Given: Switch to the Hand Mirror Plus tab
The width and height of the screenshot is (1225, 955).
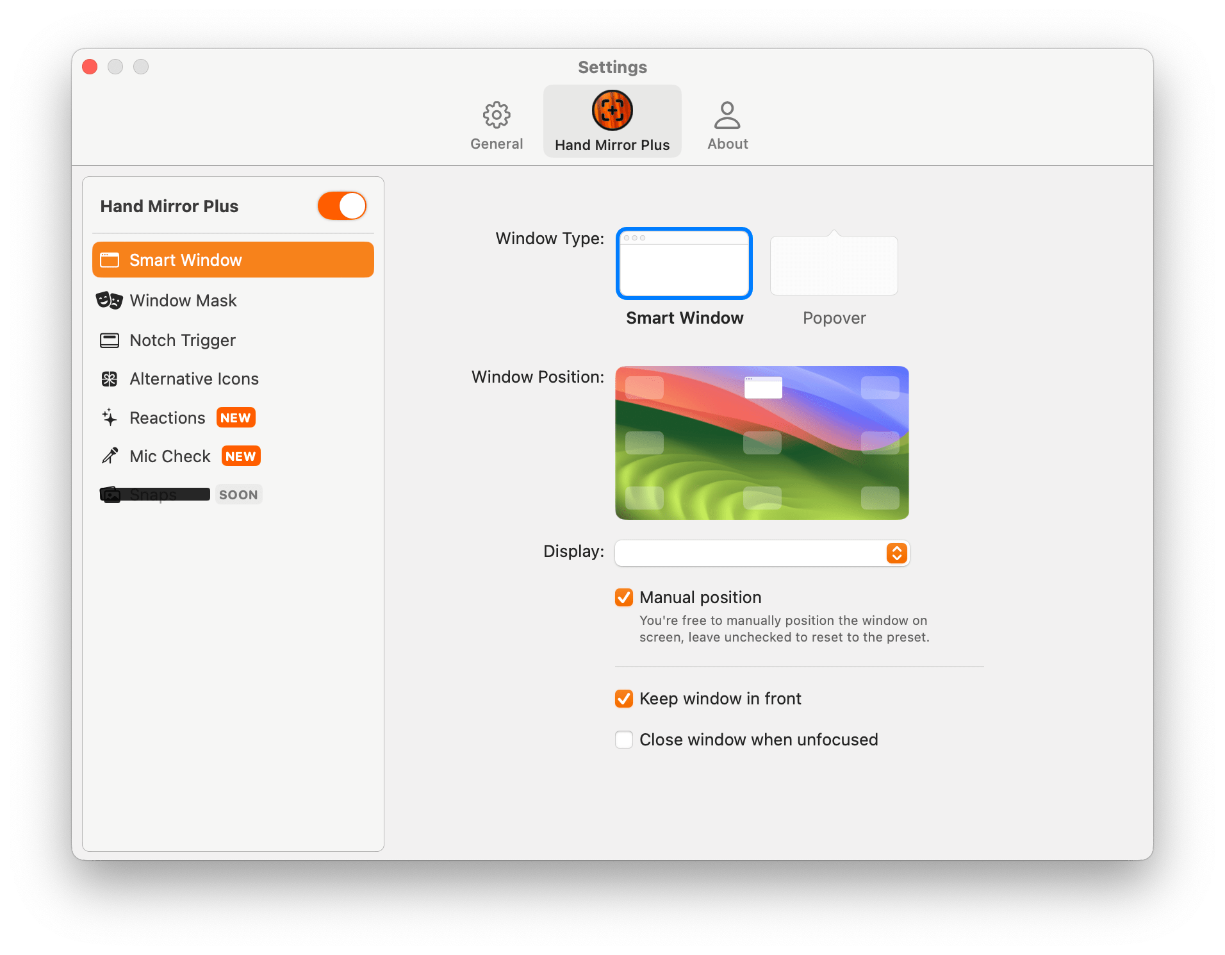Looking at the screenshot, I should [x=612, y=121].
